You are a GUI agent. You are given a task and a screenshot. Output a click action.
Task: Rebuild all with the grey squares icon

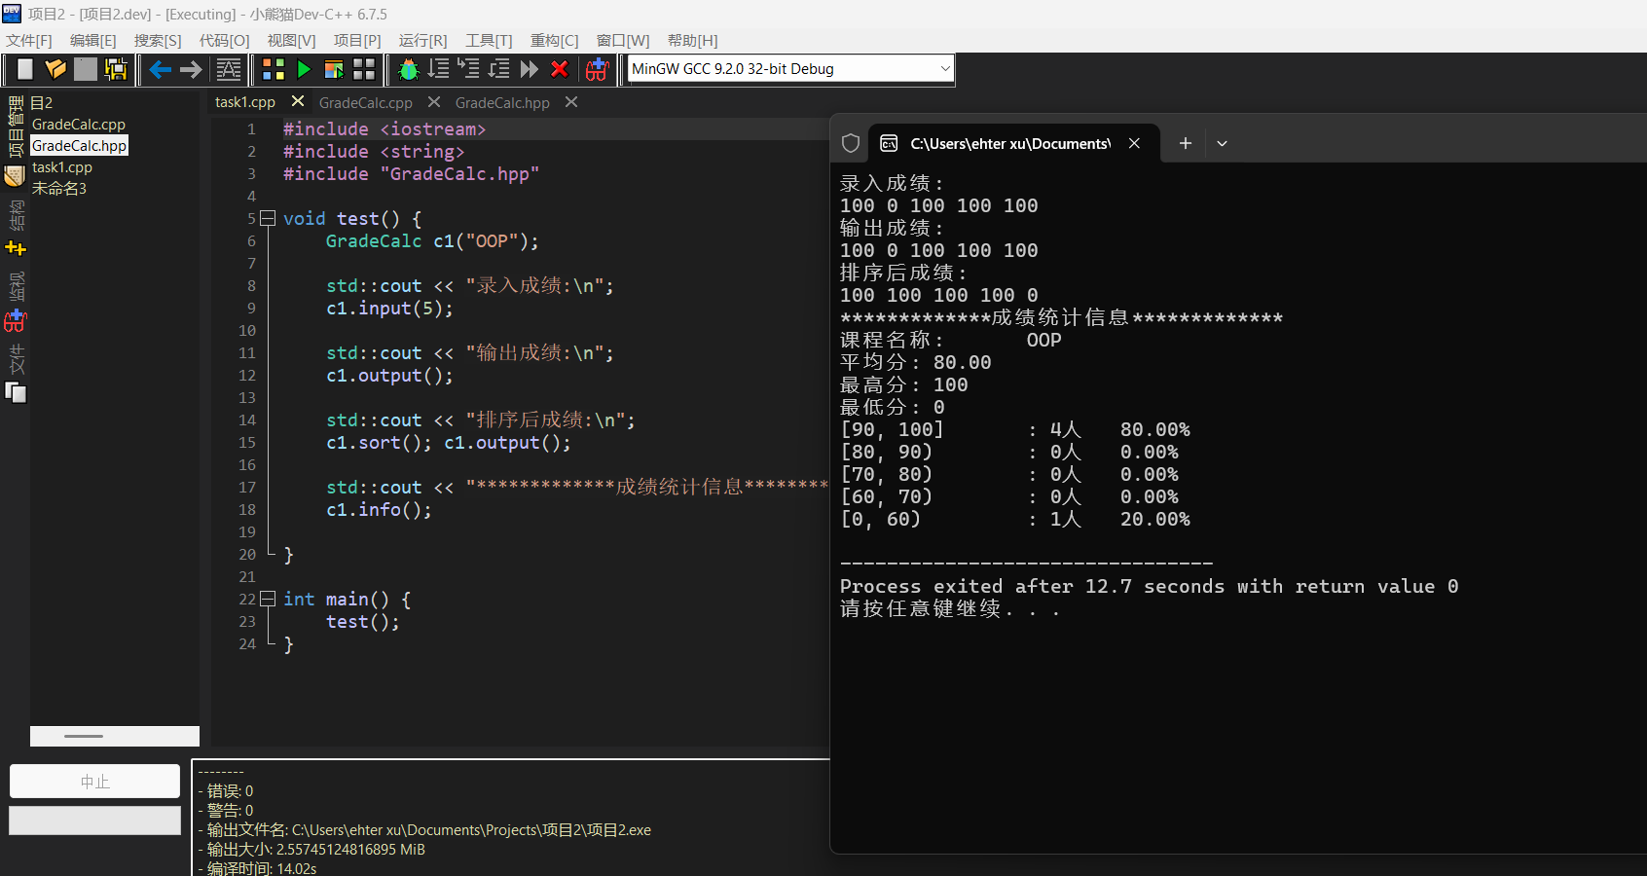[364, 69]
